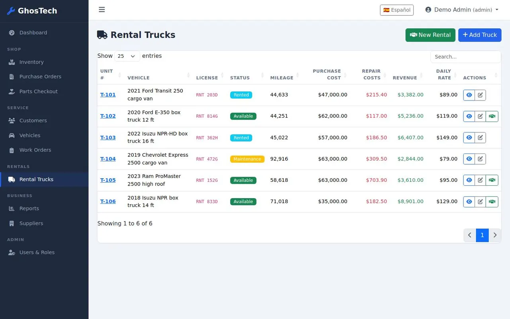The height and width of the screenshot is (319, 510).
Task: Sort table by Vehicle column
Action: point(159,74)
